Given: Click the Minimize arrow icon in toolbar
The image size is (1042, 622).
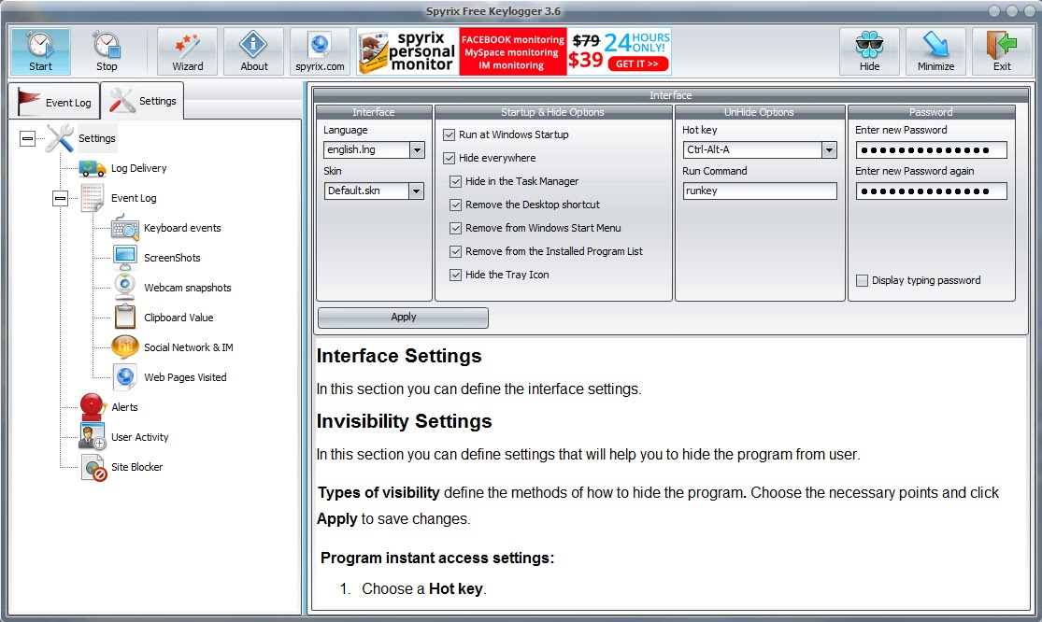Looking at the screenshot, I should (x=935, y=45).
